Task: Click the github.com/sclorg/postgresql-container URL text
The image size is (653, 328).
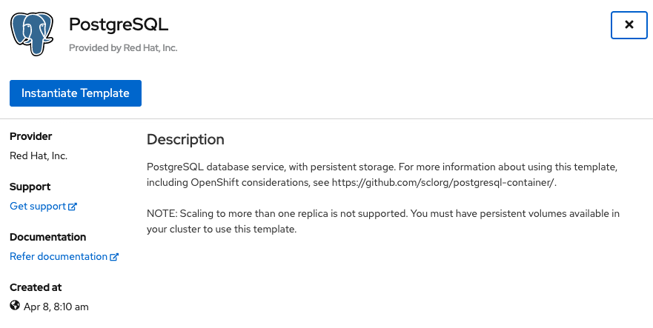Action: click(444, 183)
